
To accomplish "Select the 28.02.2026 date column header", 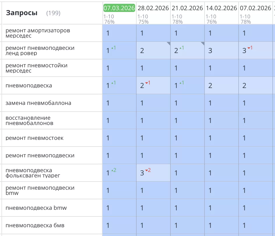I will point(153,8).
